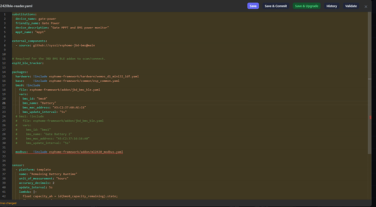Place cursor on the bms_name "Battery" line

39,103
